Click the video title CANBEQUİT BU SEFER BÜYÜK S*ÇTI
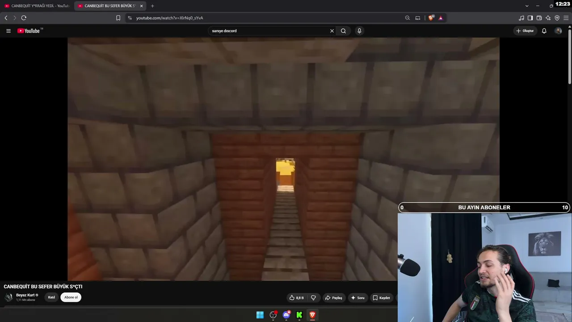The width and height of the screenshot is (572, 322). pyautogui.click(x=43, y=287)
